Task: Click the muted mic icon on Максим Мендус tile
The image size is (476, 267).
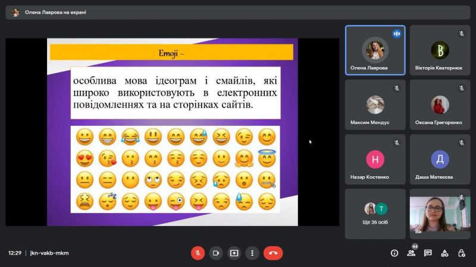Action: tap(397, 88)
